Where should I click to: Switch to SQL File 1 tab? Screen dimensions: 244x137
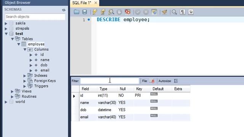click(x=82, y=3)
